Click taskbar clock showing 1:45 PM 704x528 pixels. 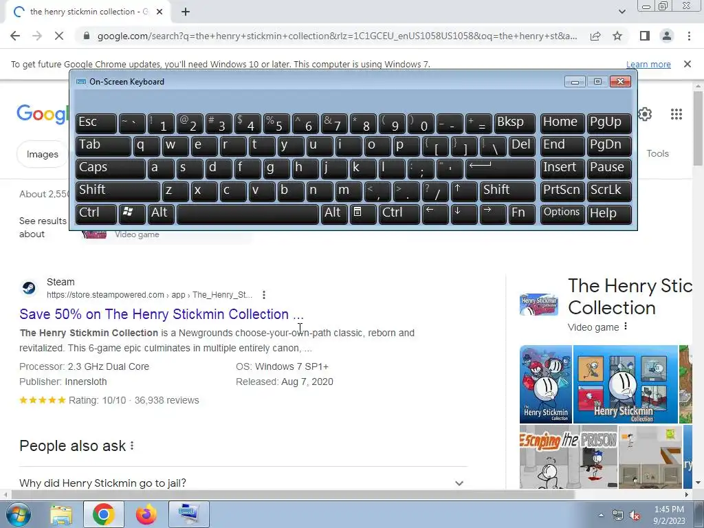669,515
